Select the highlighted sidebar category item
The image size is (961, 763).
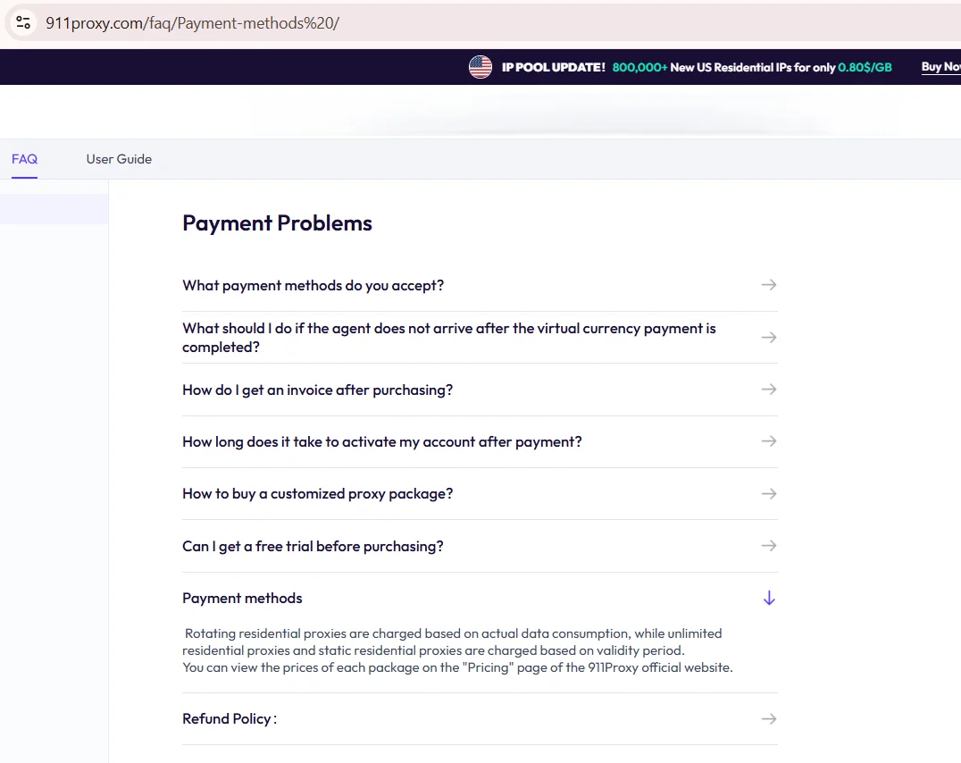[54, 209]
